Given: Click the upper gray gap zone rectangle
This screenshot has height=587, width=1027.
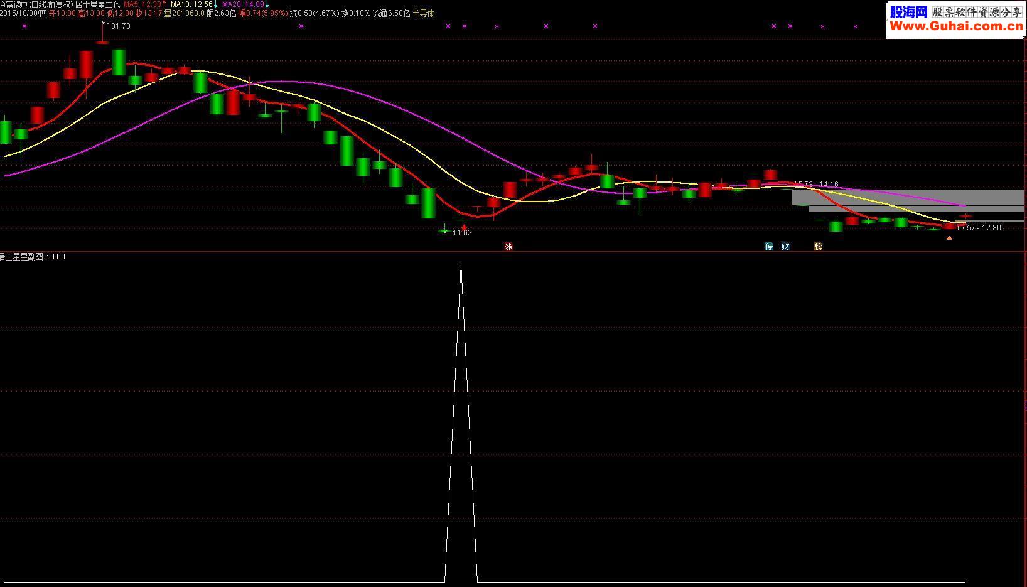Looking at the screenshot, I should point(908,197).
